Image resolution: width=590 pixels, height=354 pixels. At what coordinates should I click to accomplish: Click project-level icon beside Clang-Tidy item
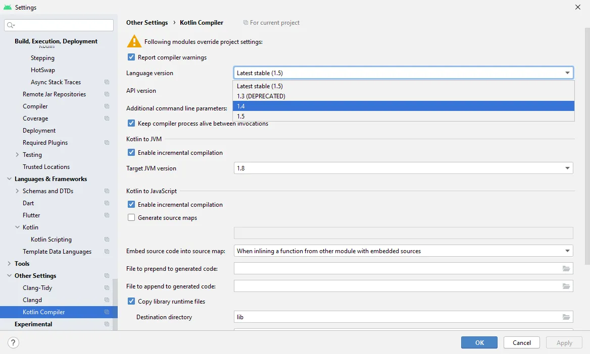107,288
